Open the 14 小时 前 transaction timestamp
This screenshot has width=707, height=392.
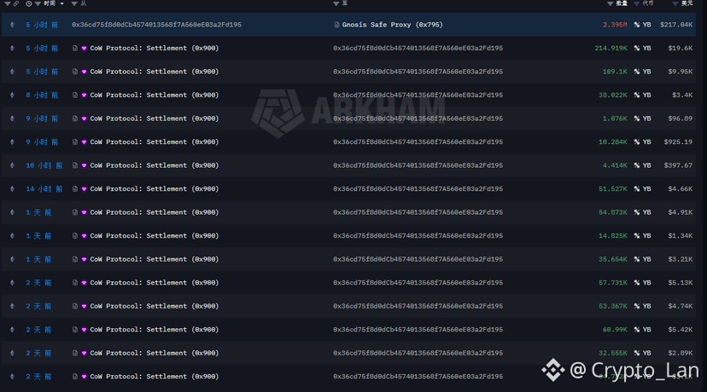pyautogui.click(x=44, y=189)
